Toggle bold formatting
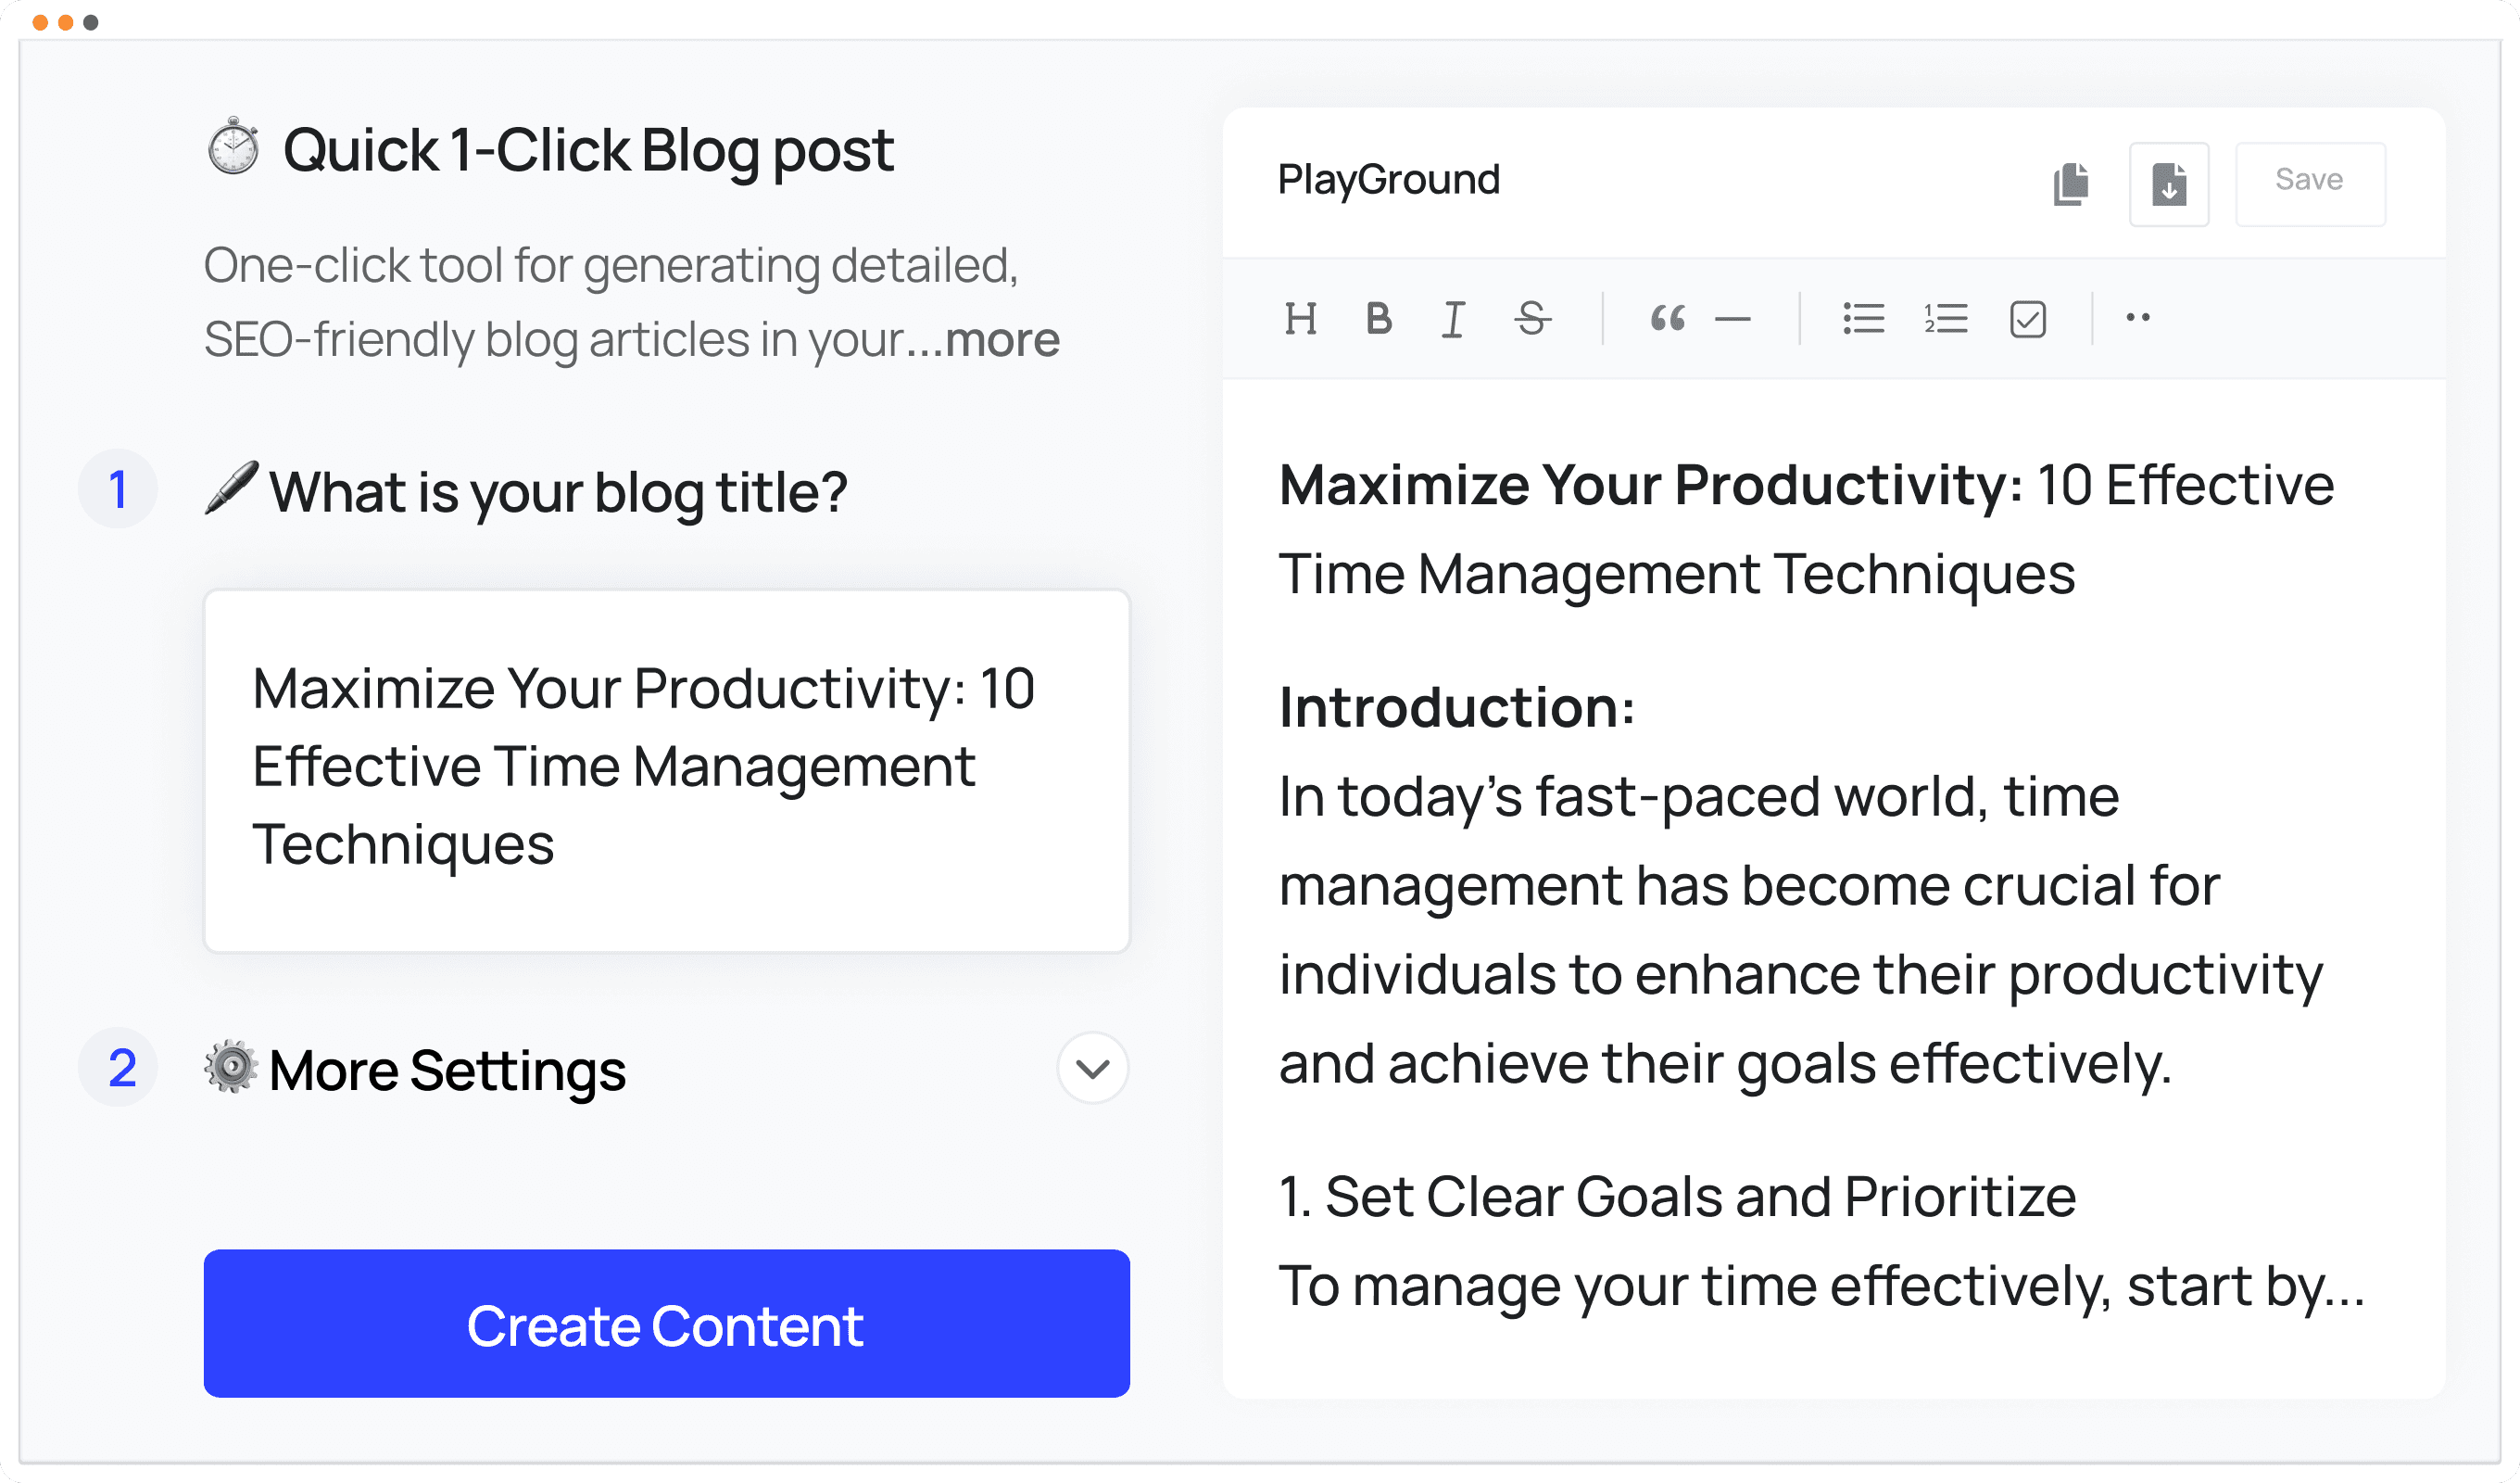2520x1483 pixels. [x=1378, y=318]
